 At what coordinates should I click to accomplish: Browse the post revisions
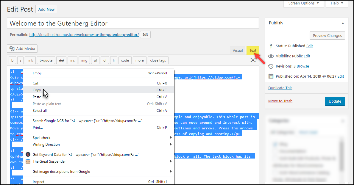pyautogui.click(x=303, y=66)
